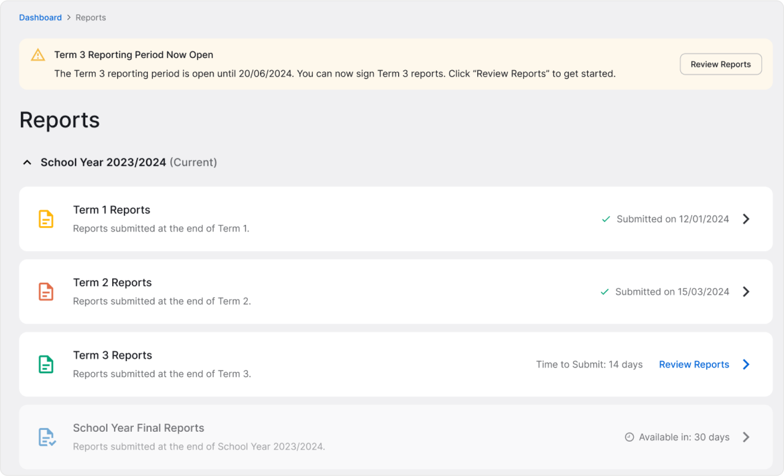Select the Term 3 Reports row
This screenshot has height=476, width=784.
pyautogui.click(x=330, y=364)
